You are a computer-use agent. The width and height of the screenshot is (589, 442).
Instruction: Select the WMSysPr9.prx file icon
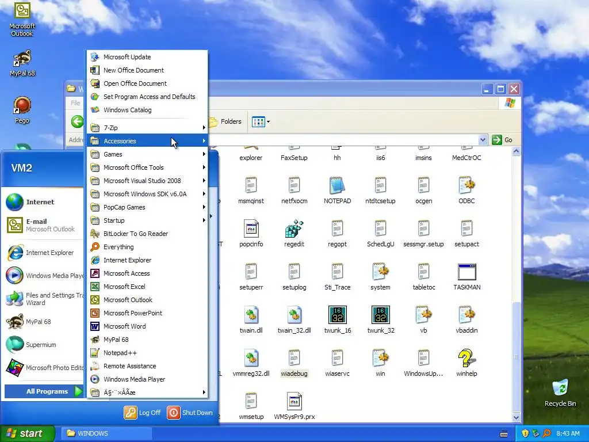pos(294,401)
